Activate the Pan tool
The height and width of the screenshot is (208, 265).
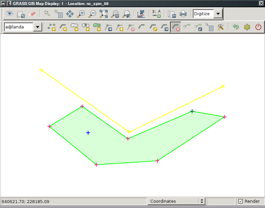pos(70,14)
